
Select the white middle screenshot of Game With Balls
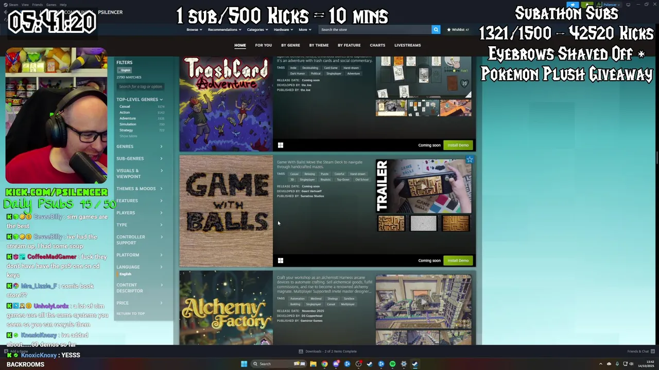coord(423,223)
